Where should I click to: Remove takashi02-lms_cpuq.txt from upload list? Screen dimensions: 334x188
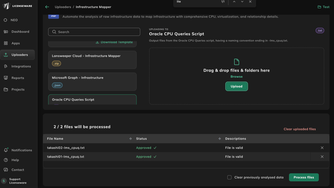(322, 148)
